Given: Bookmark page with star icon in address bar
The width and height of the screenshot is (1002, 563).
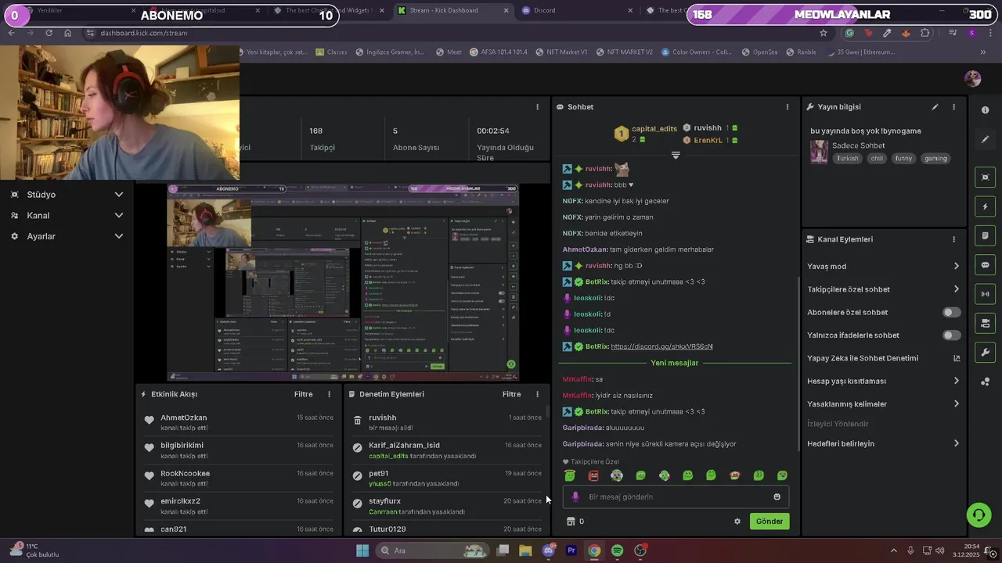Looking at the screenshot, I should tap(823, 33).
